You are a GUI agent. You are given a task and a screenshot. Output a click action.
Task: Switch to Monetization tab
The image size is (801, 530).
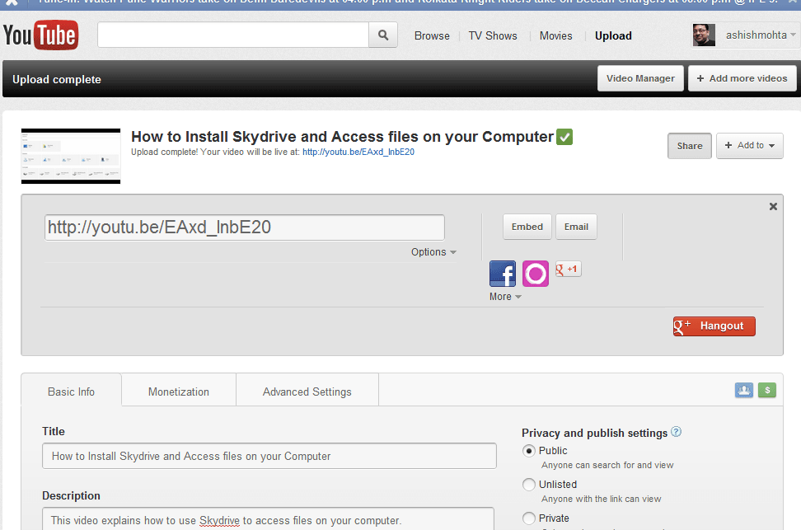tap(179, 392)
